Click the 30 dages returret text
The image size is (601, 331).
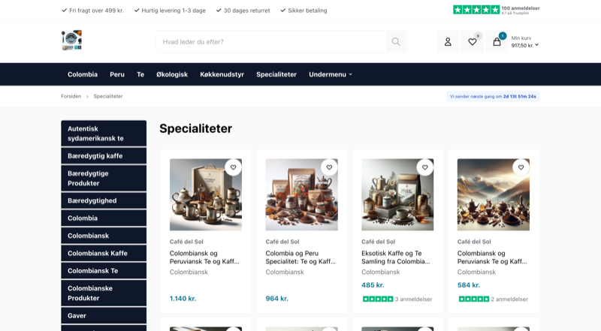(x=247, y=11)
